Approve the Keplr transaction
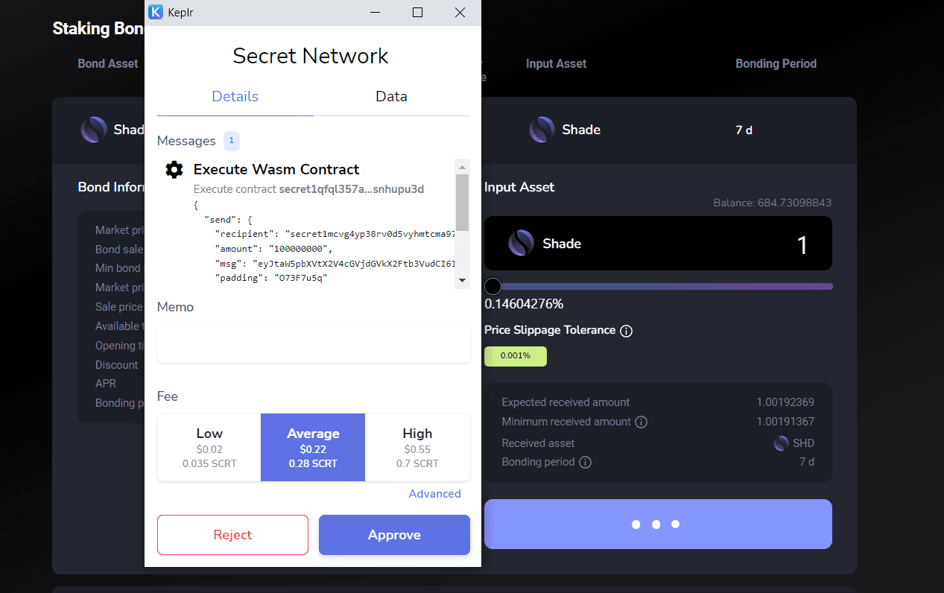944x593 pixels. tap(394, 535)
